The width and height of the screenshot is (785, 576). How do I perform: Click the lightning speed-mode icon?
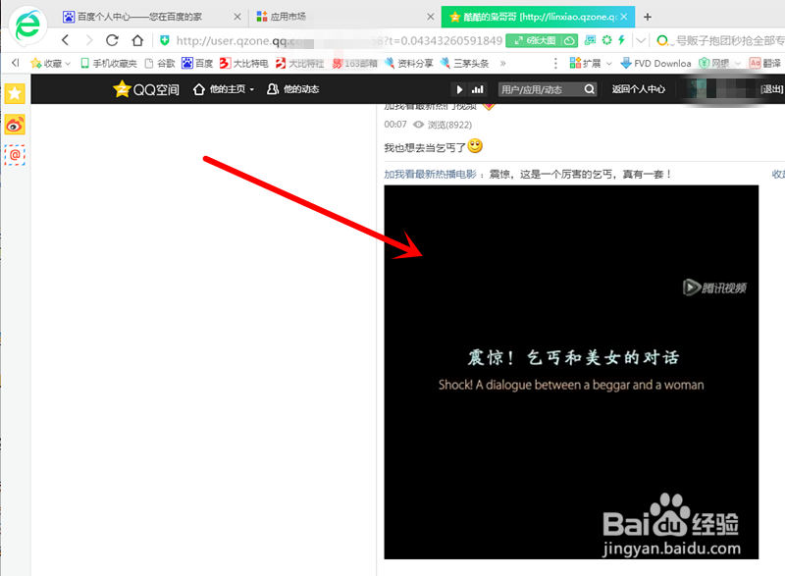click(621, 40)
